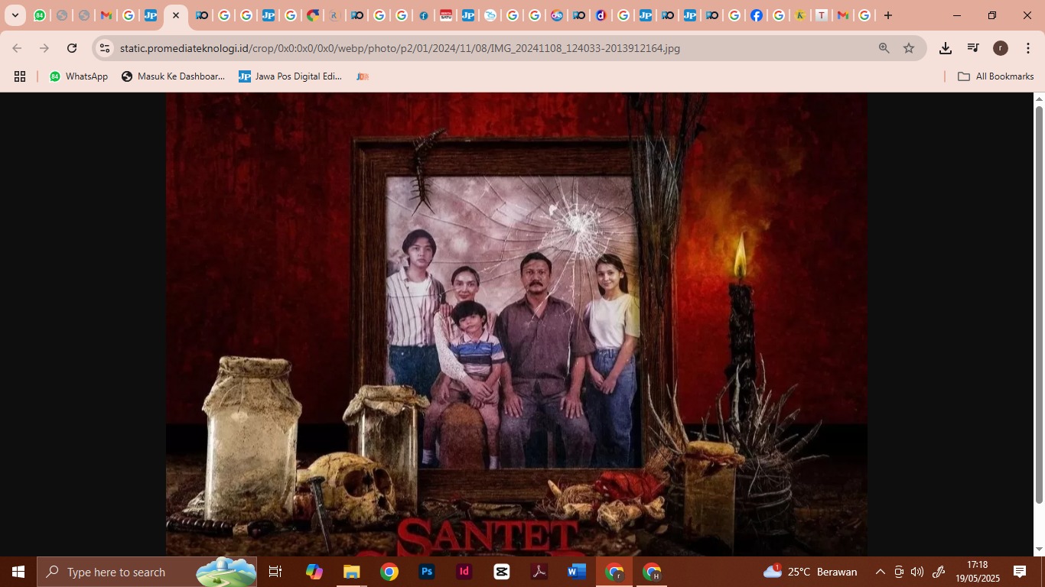This screenshot has height=587, width=1045.
Task: Open Jawa Pos Digital Edition bookmark
Action: pyautogui.click(x=291, y=76)
